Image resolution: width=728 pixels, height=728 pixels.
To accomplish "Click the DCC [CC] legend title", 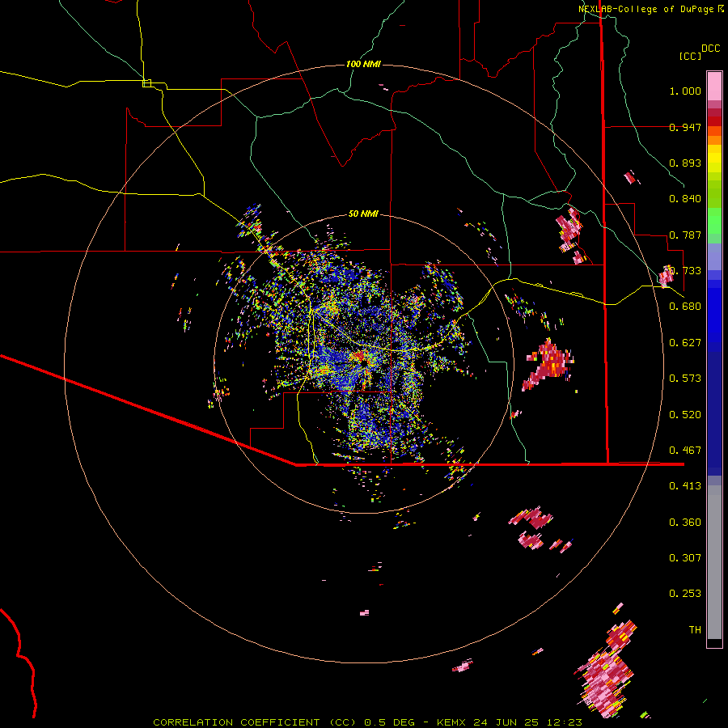I will click(699, 52).
